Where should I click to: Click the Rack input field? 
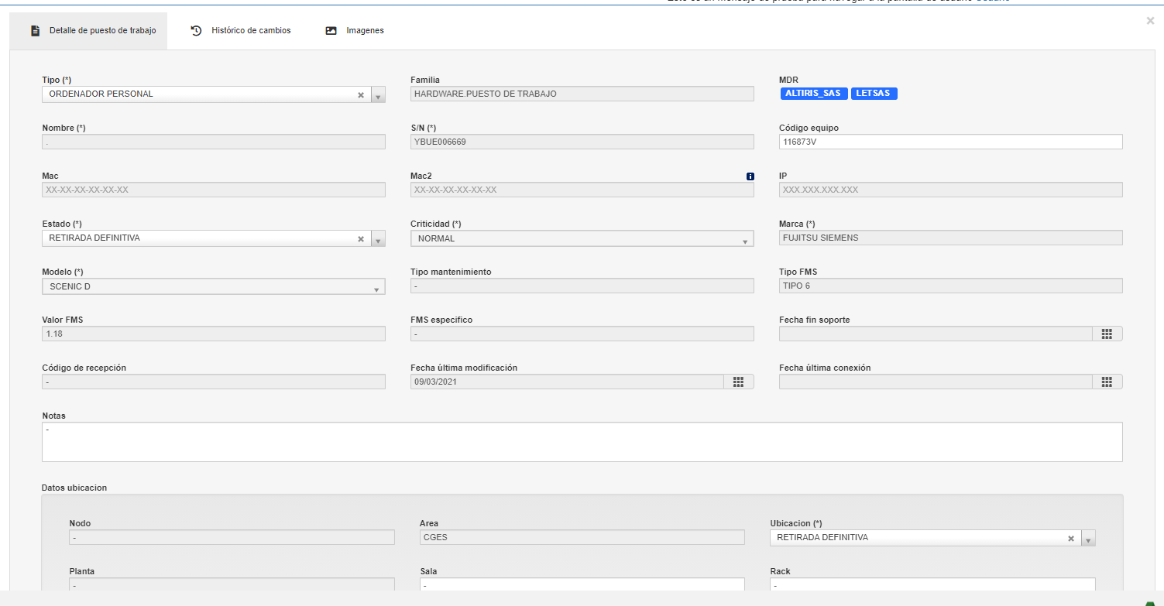point(932,586)
